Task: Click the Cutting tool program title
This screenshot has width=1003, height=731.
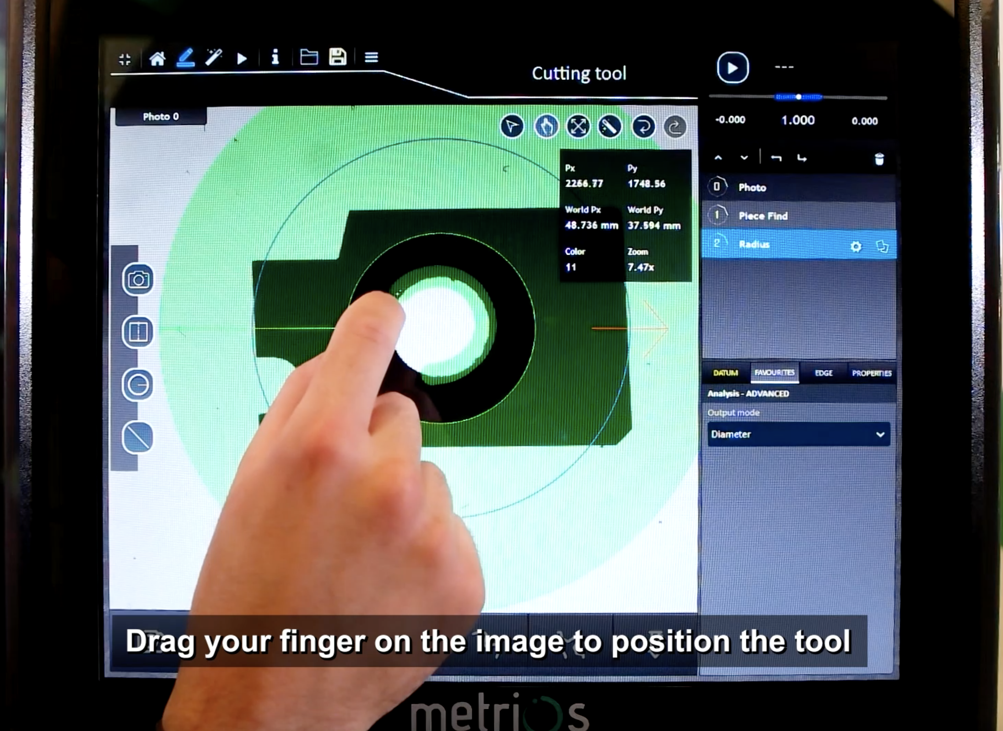Action: [579, 73]
